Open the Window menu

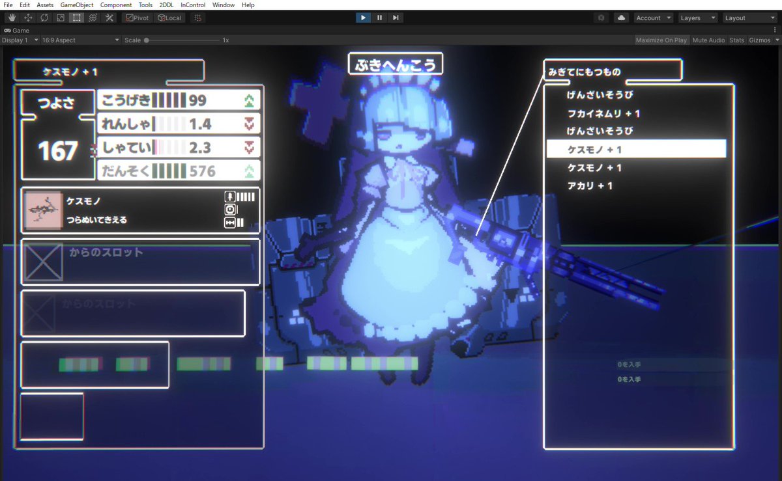[x=224, y=5]
